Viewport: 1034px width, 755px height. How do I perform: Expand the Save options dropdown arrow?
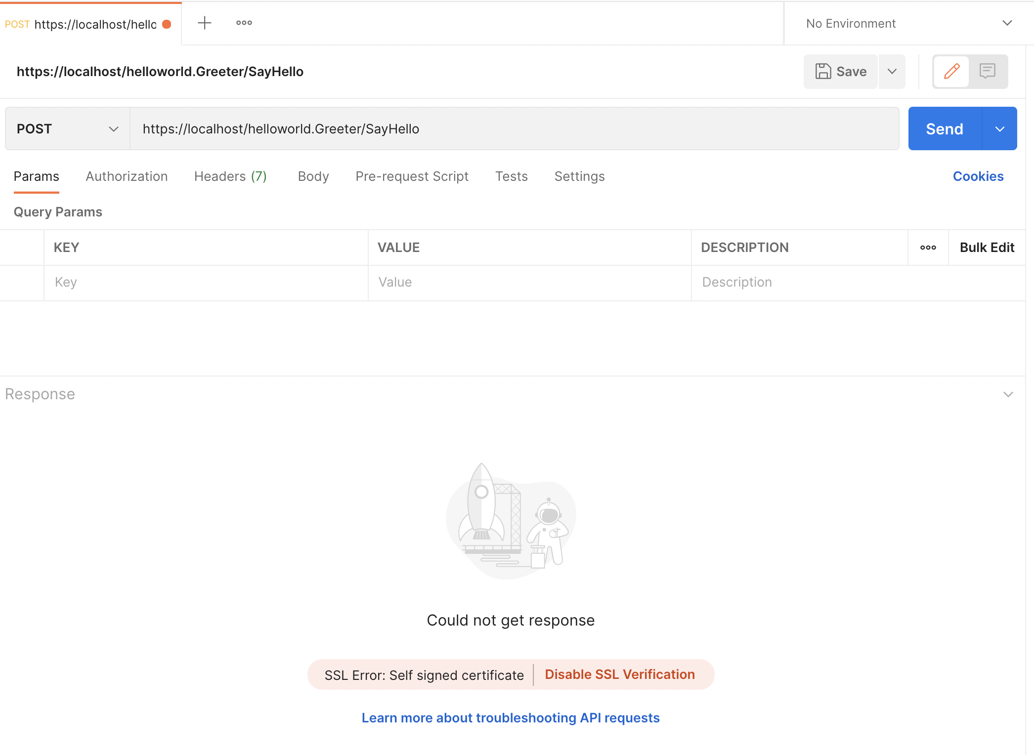pyautogui.click(x=892, y=72)
